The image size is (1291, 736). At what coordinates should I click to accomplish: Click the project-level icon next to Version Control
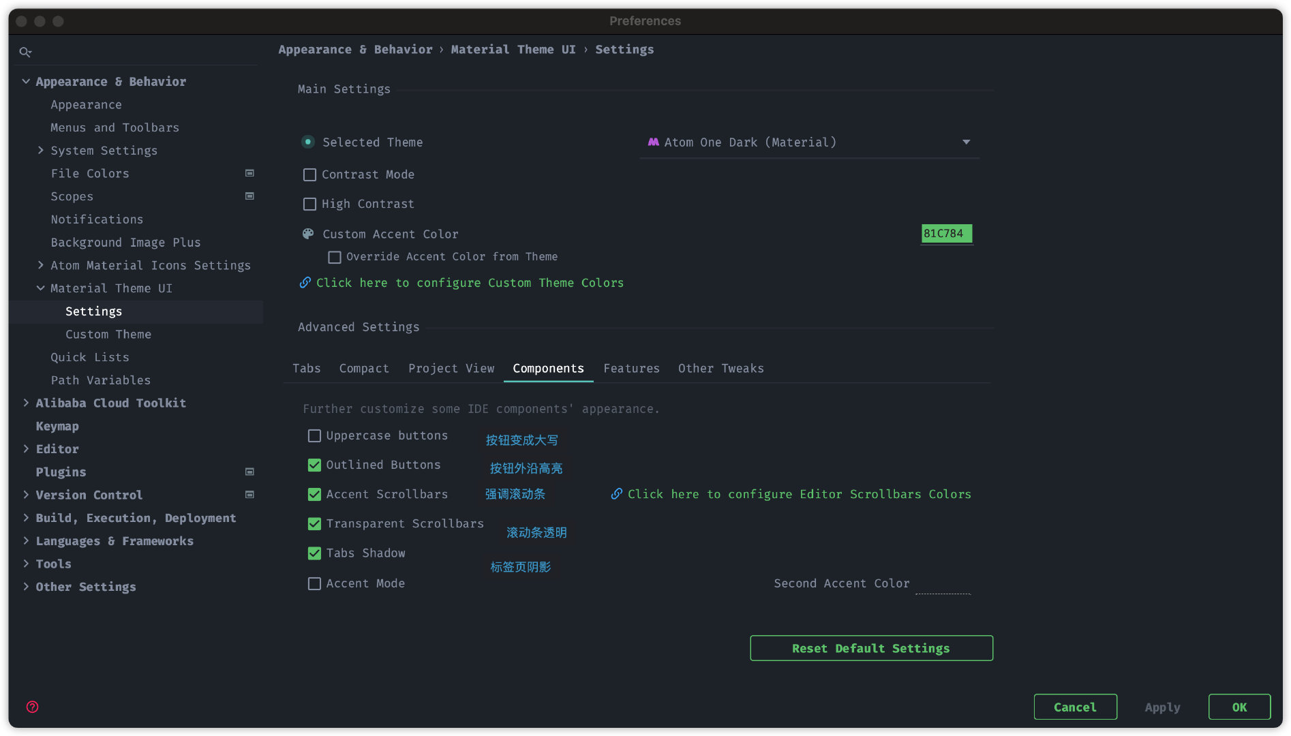coord(249,495)
